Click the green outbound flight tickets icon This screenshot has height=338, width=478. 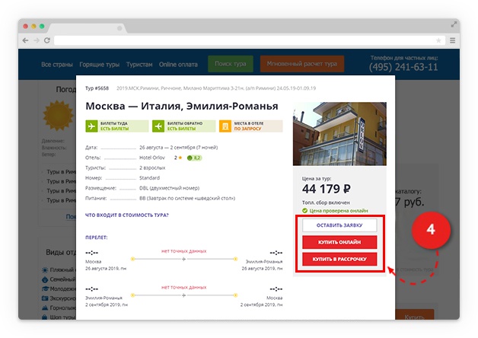click(92, 126)
